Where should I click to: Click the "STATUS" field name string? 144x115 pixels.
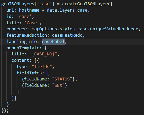coord(62,79)
